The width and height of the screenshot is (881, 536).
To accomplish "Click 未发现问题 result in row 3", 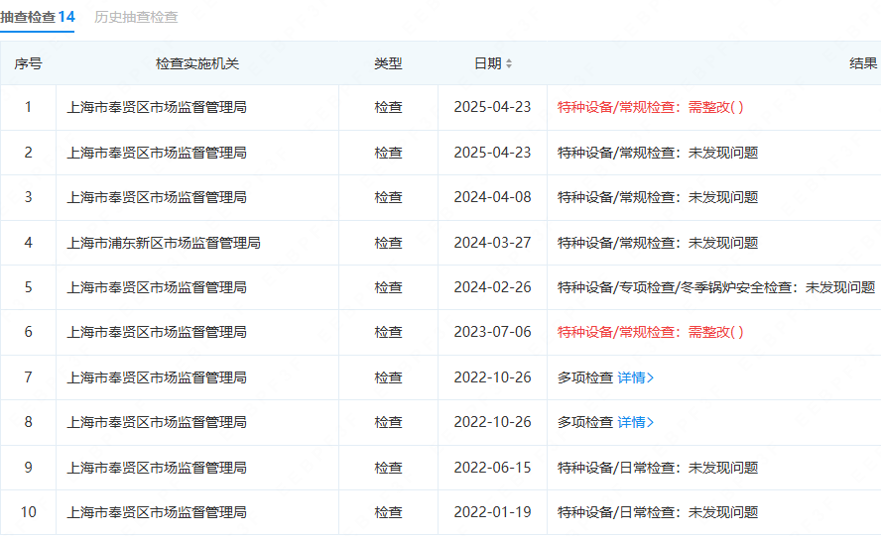I will [658, 197].
